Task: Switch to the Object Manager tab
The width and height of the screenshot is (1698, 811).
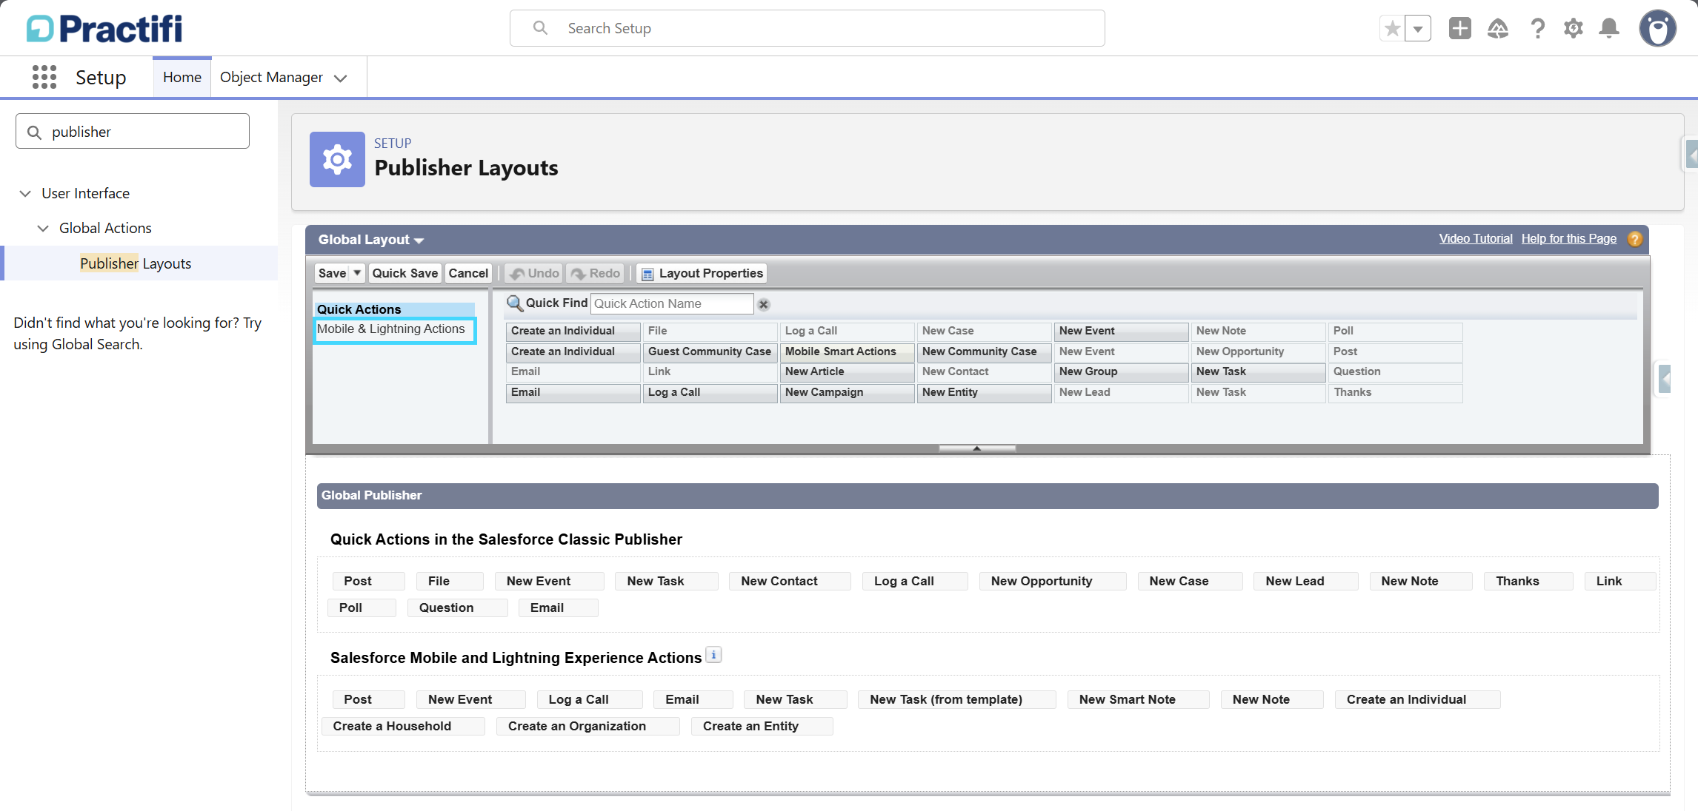Action: point(271,77)
